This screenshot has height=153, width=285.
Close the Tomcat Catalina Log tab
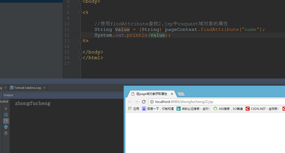pos(44,88)
